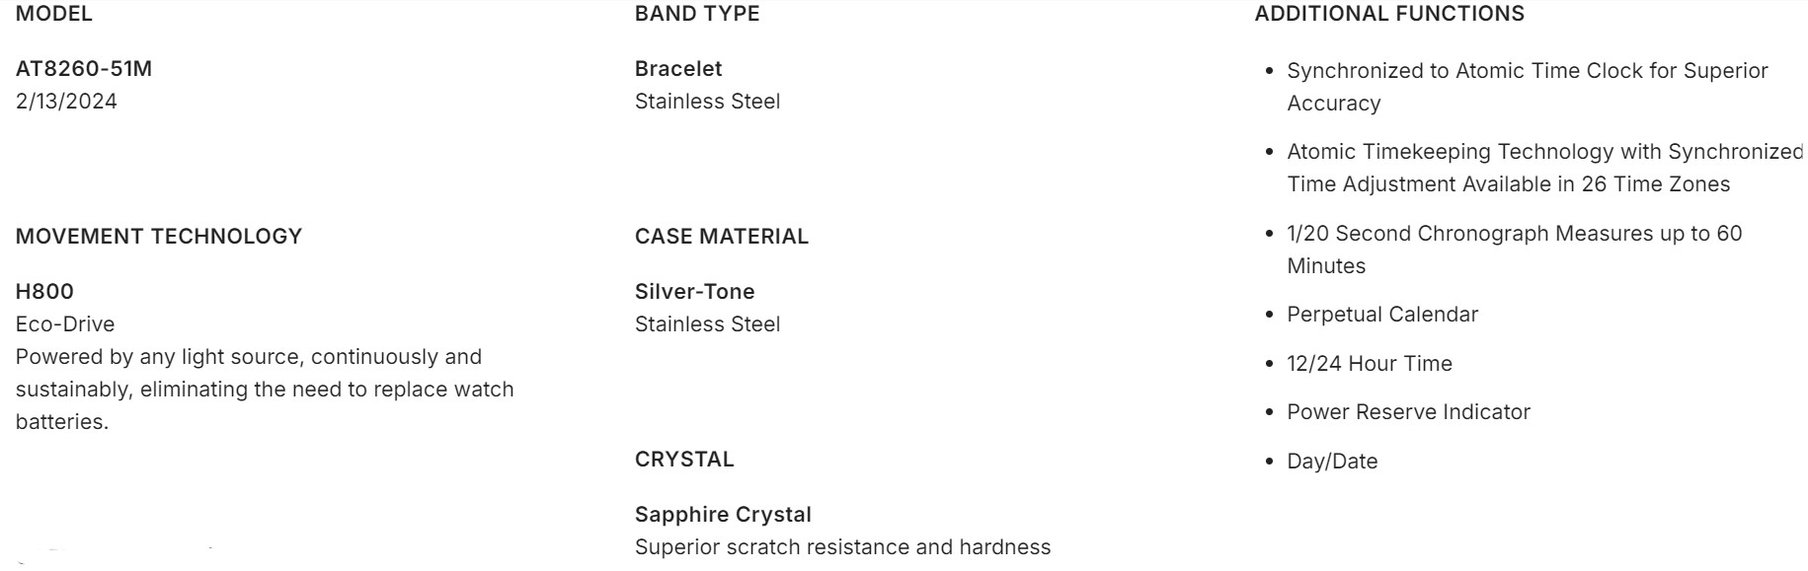Click the Sapphire Crystal label
1808x571 pixels.
pyautogui.click(x=723, y=515)
